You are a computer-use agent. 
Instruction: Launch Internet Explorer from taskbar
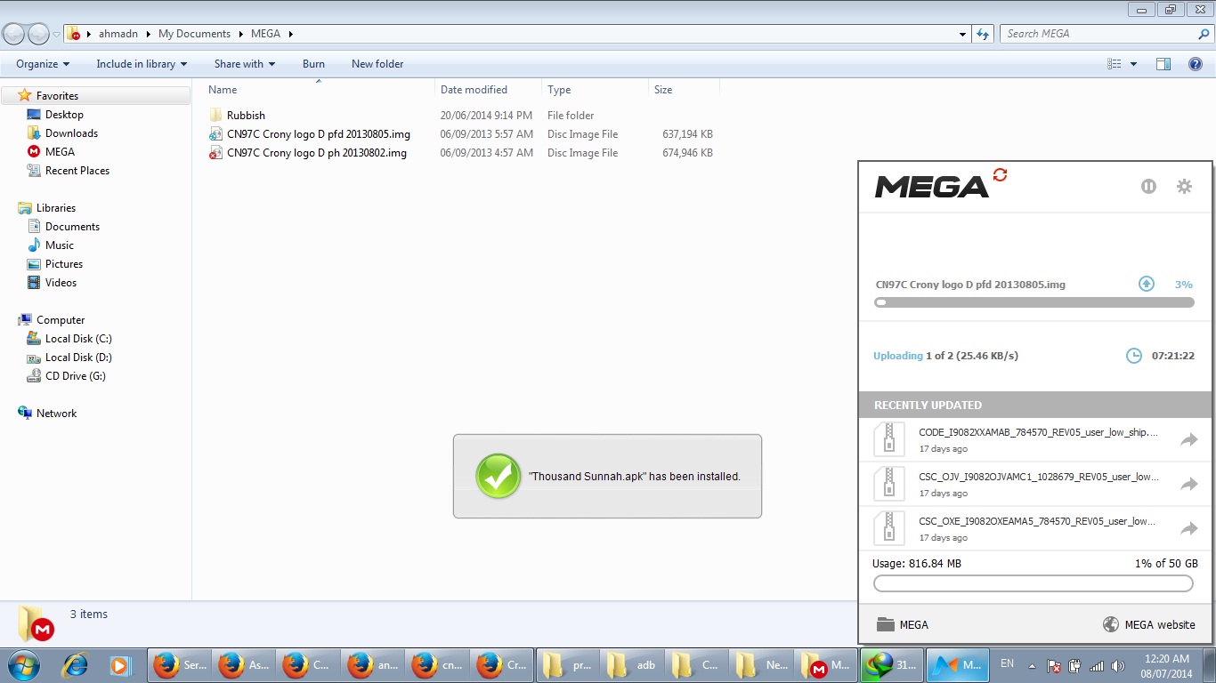77,665
